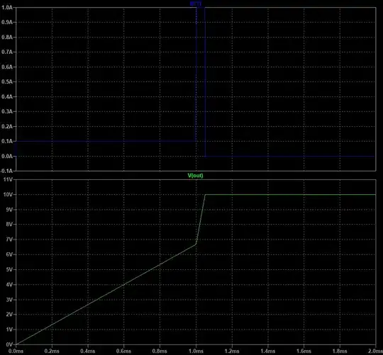Click the 5V vertical axis label
Screen dimensions: 383x355
point(9,269)
